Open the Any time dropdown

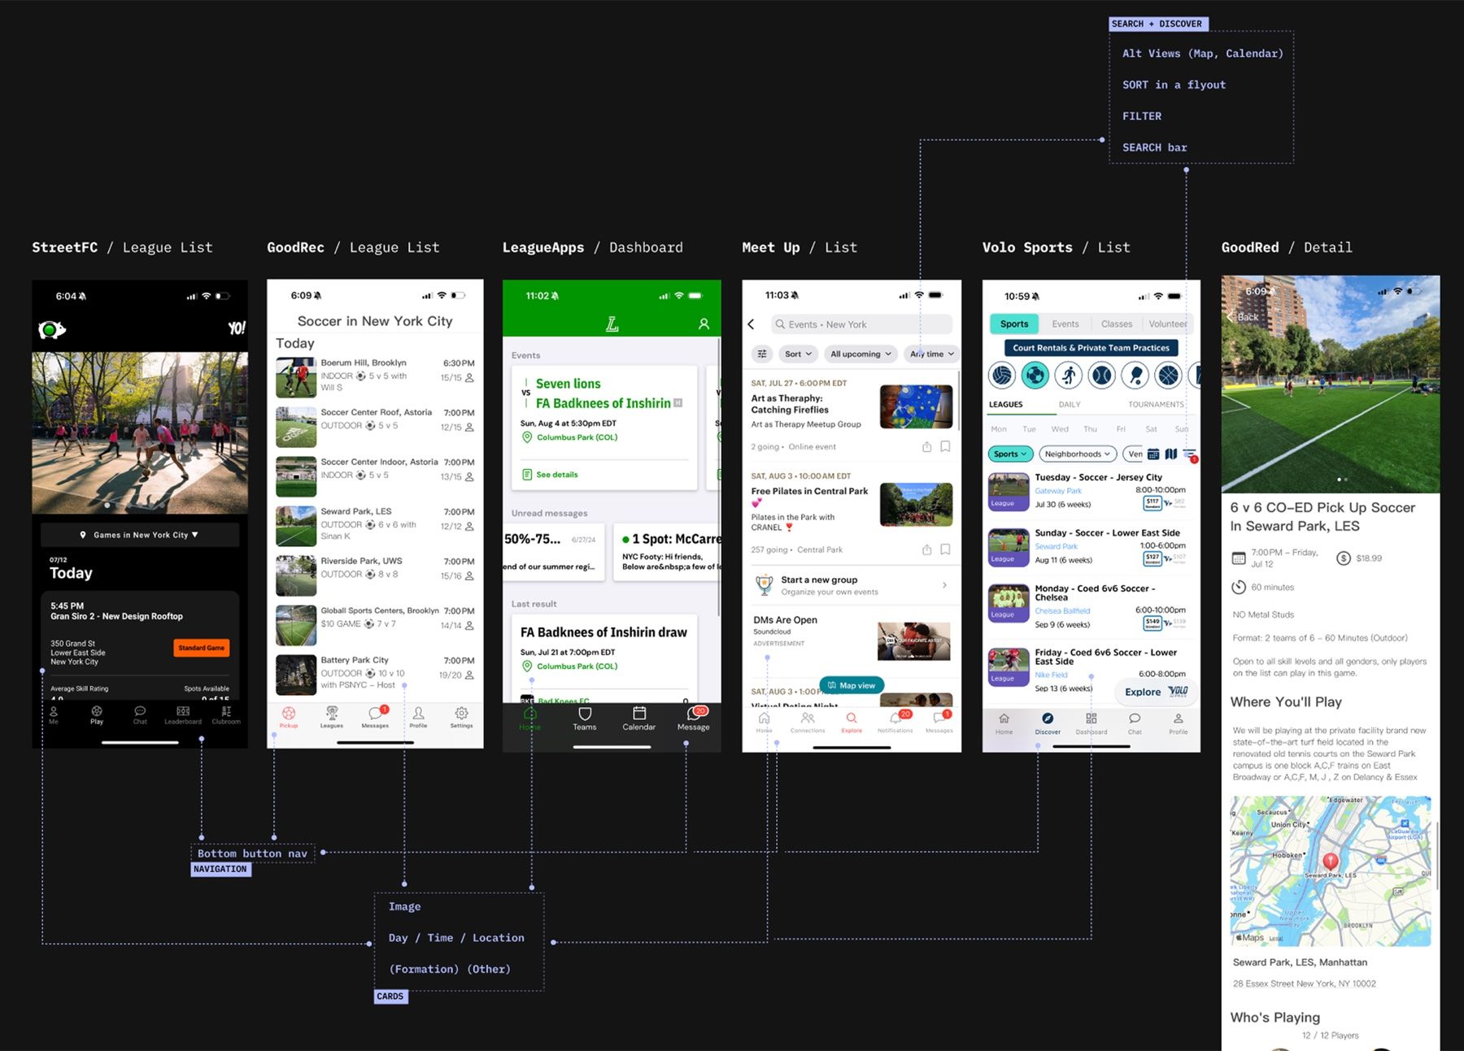[931, 354]
